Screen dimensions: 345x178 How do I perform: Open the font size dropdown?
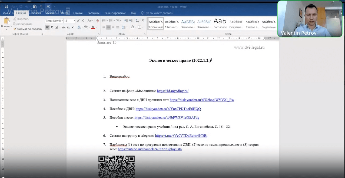click(74, 21)
